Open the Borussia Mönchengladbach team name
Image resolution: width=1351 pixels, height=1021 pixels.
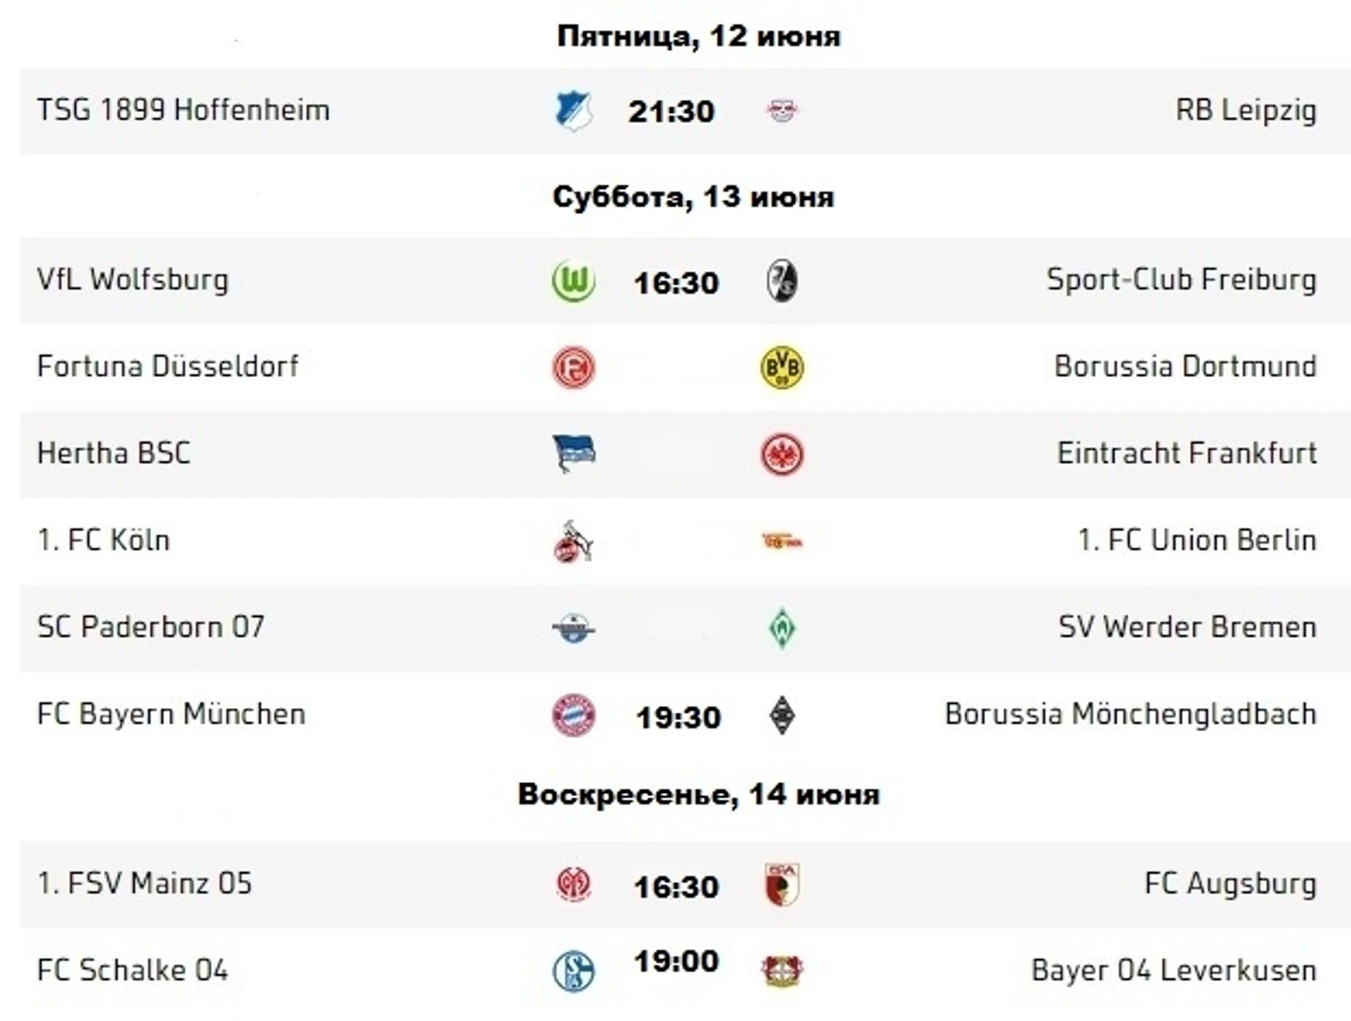(x=1130, y=715)
